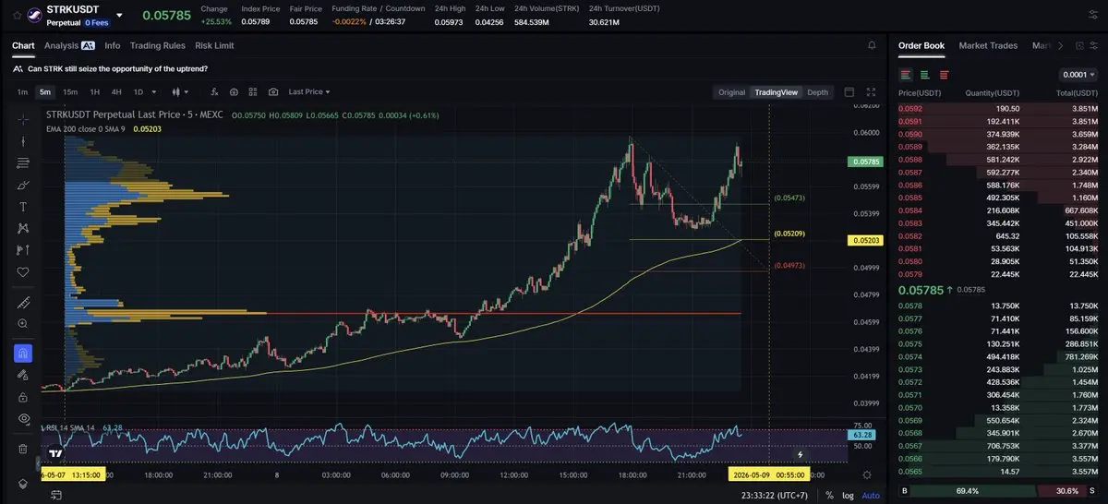Show asks-only order book view
The height and width of the screenshot is (504, 1108).
[945, 75]
